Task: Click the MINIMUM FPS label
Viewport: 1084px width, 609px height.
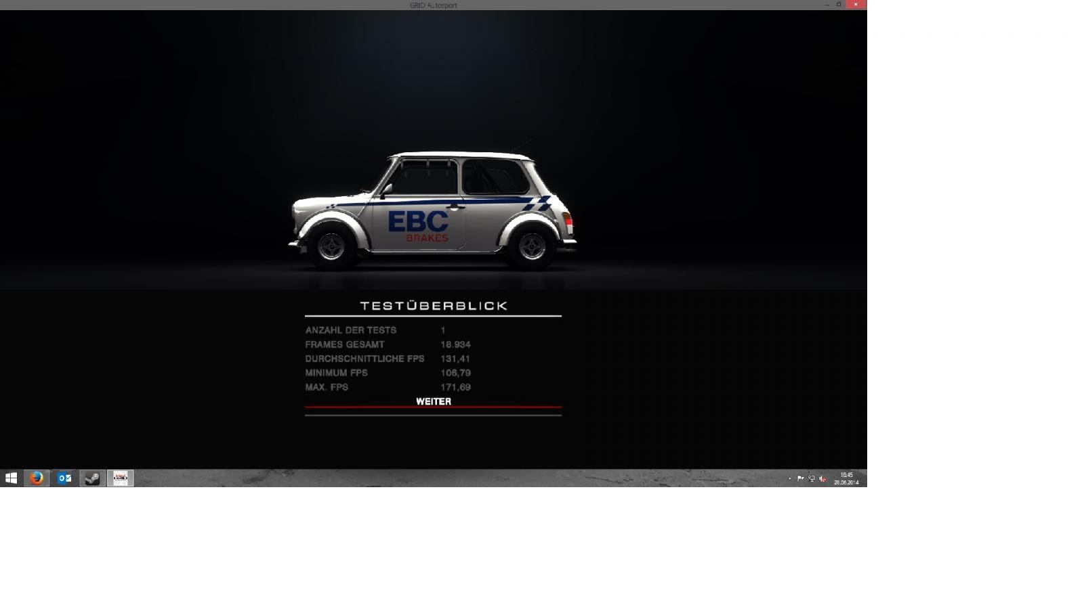Action: coord(336,373)
